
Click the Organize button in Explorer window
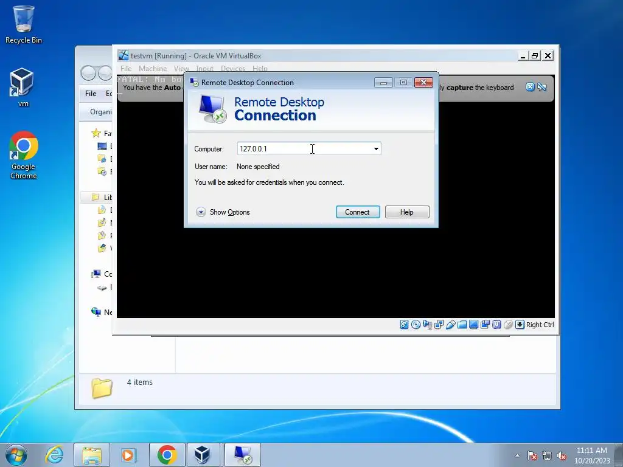[x=101, y=112]
